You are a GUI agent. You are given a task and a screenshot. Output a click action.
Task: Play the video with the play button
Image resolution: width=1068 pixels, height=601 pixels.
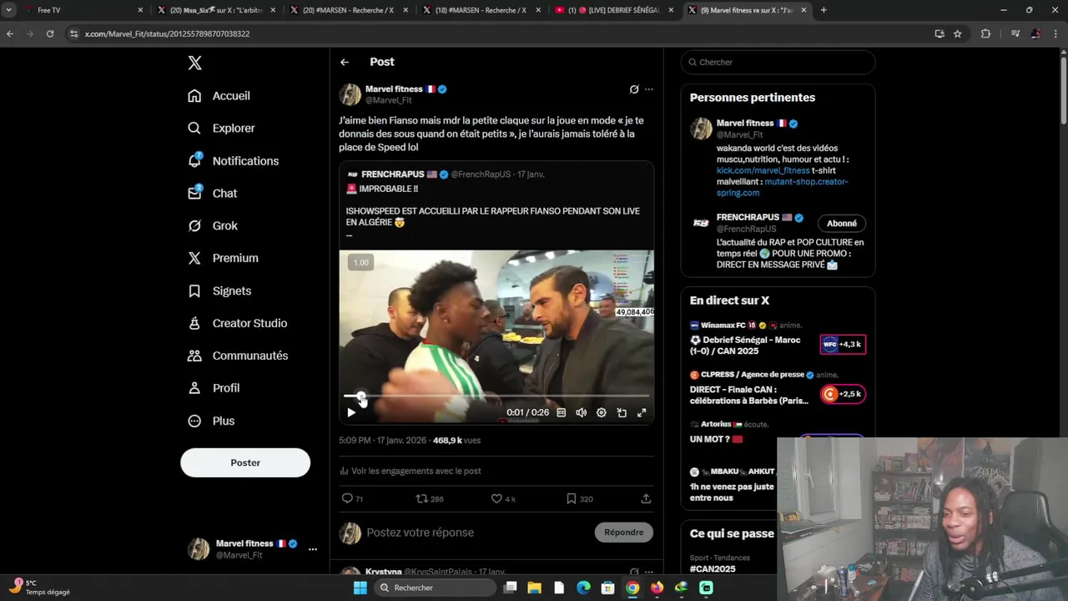click(351, 412)
